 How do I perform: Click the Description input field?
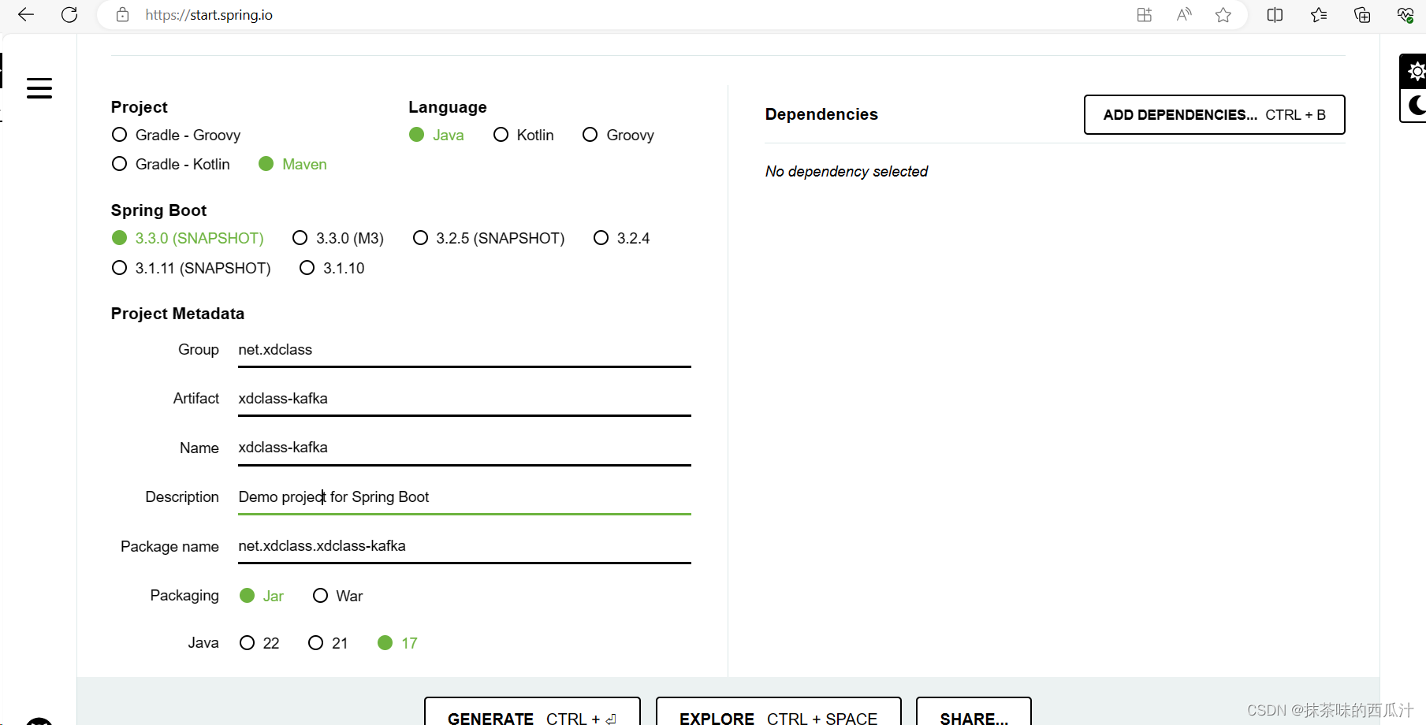click(x=464, y=497)
